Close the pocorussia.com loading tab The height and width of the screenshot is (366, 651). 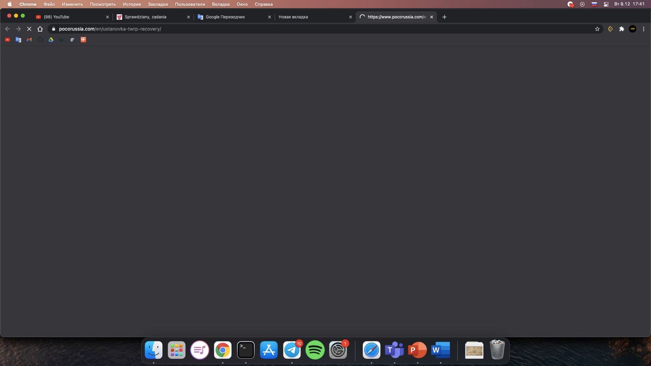pyautogui.click(x=432, y=17)
